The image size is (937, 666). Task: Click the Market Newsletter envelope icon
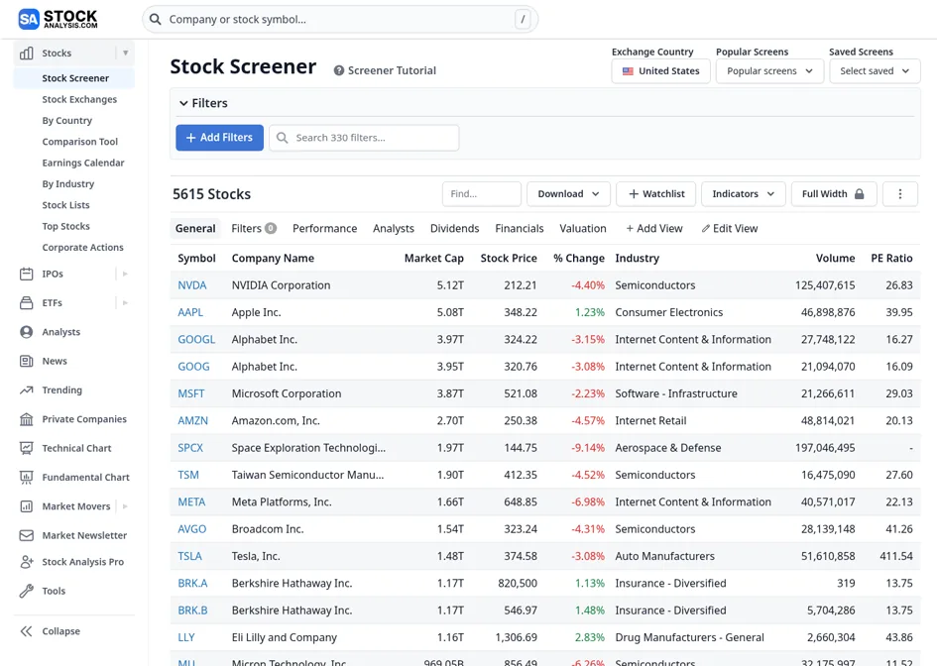tap(27, 535)
